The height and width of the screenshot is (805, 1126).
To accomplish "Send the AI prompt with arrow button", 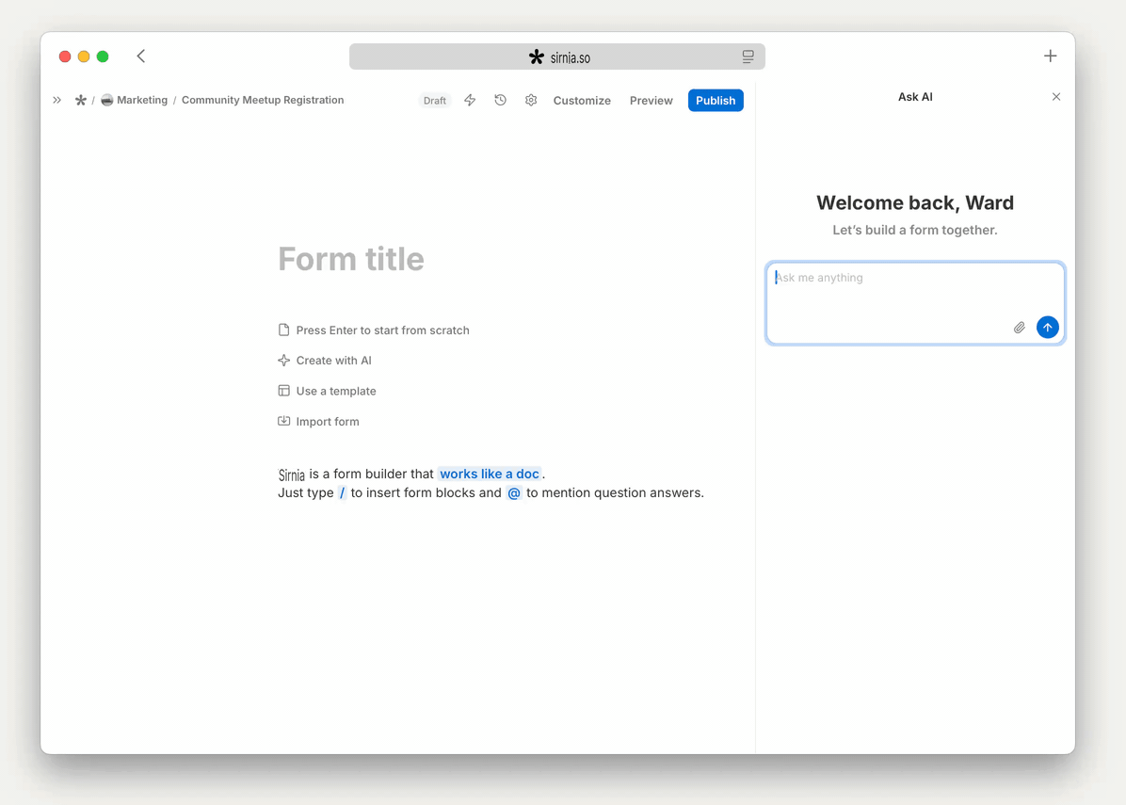I will (1047, 328).
